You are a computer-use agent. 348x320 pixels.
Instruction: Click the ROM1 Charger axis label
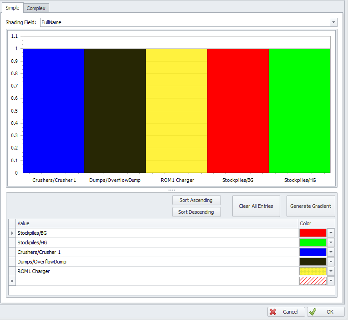pyautogui.click(x=177, y=180)
